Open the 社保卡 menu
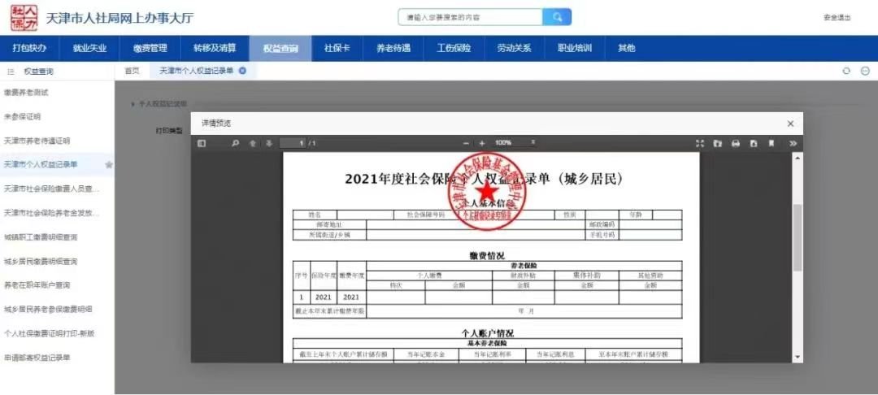This screenshot has height=395, width=878. click(337, 48)
